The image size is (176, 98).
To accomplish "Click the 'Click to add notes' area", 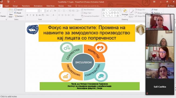I will (x=9, y=96).
